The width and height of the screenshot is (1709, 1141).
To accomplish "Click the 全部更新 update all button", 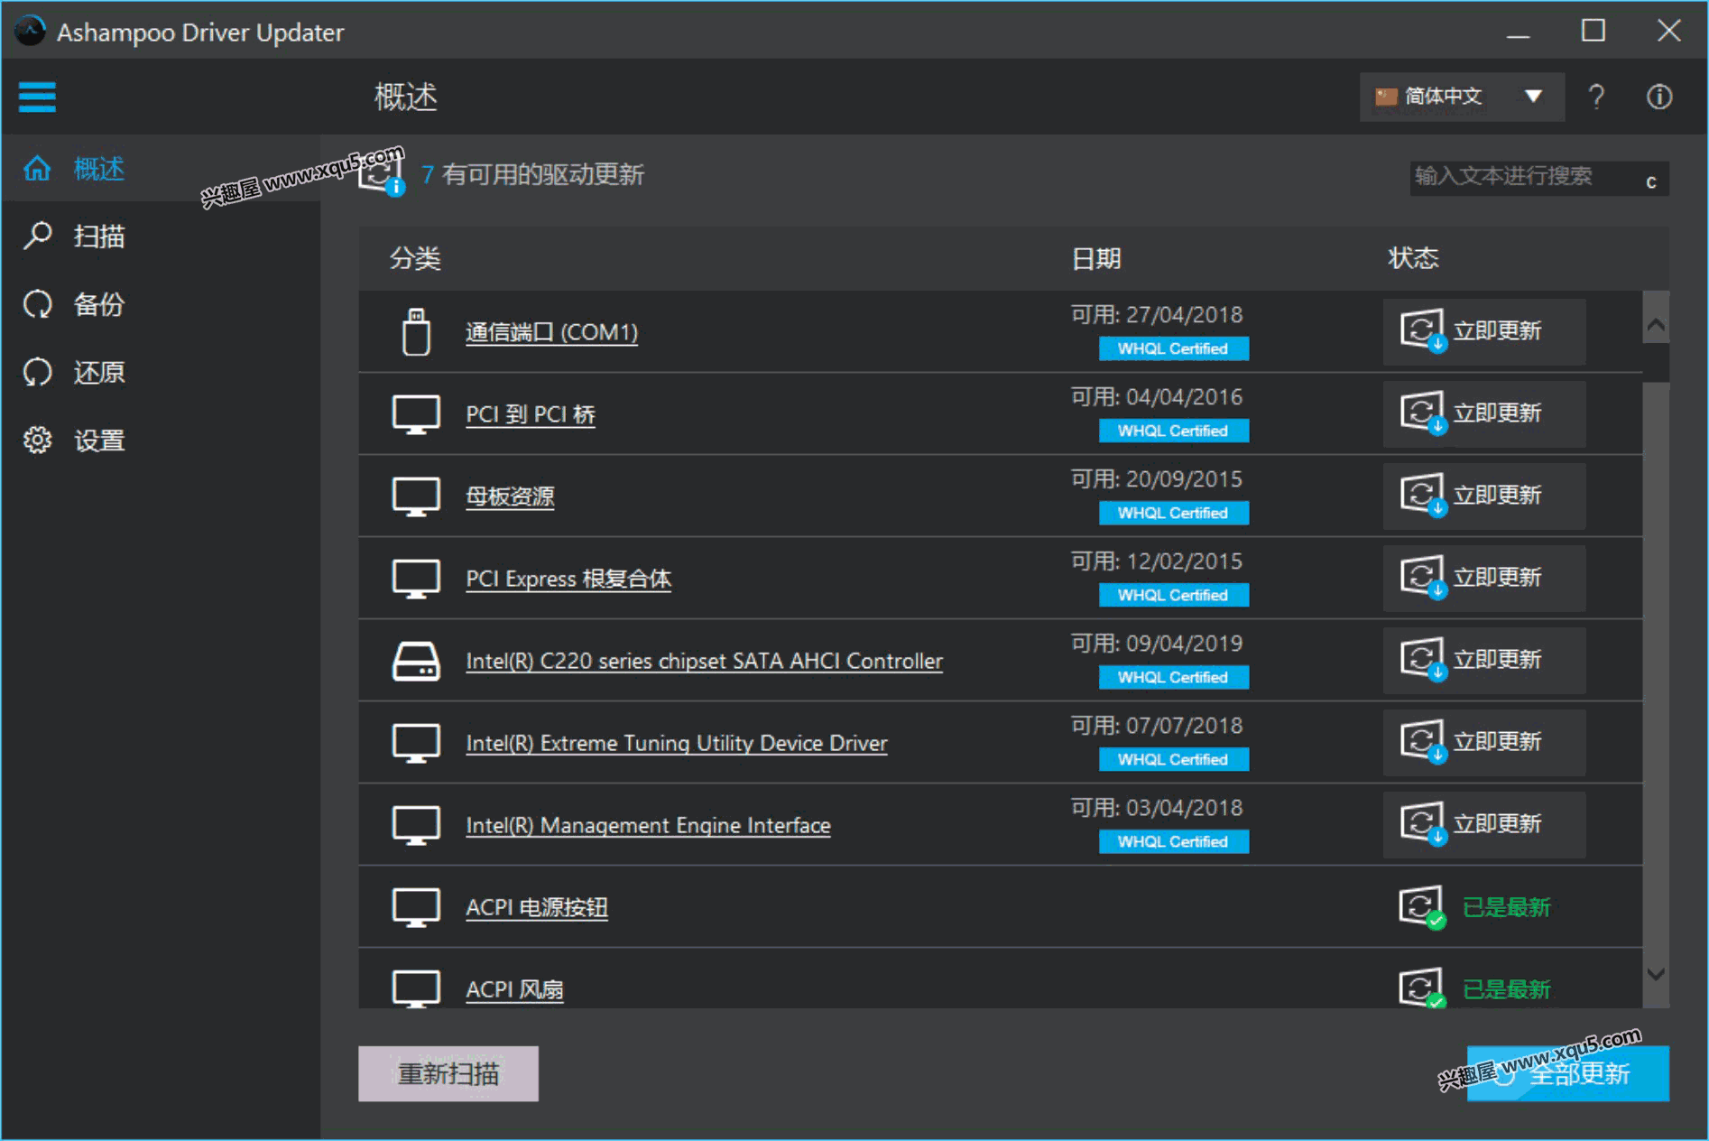I will coord(1568,1073).
